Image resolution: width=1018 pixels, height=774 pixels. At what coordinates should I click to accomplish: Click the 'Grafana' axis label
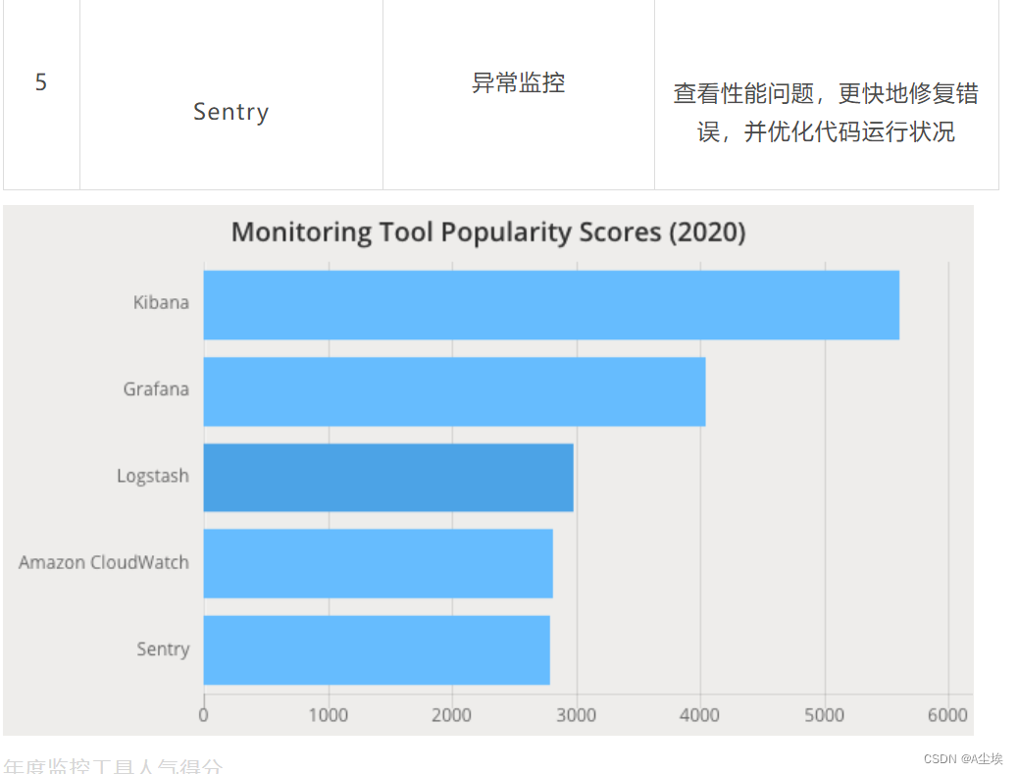click(156, 388)
